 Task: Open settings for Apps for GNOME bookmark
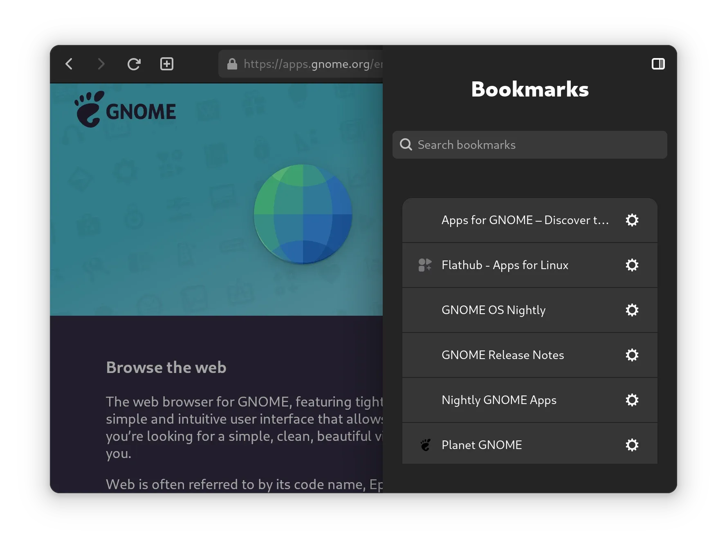632,220
